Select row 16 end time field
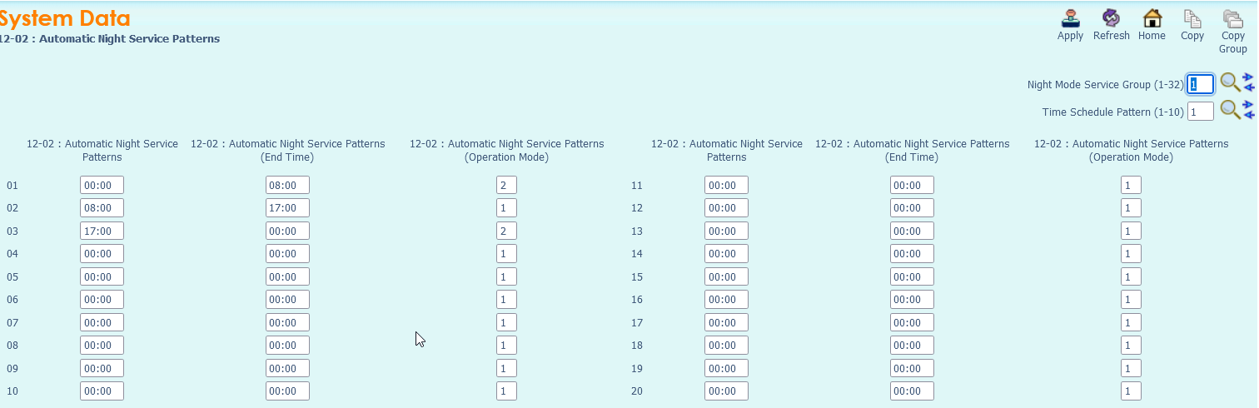The width and height of the screenshot is (1259, 408). tap(912, 299)
